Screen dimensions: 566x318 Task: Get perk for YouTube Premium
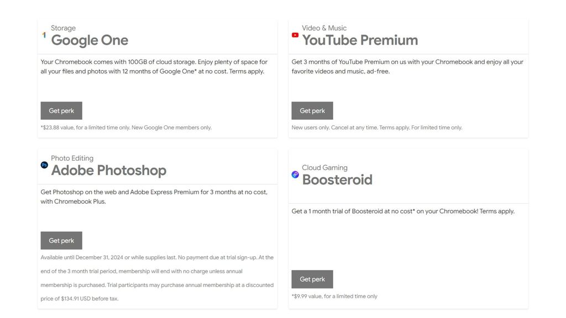312,110
